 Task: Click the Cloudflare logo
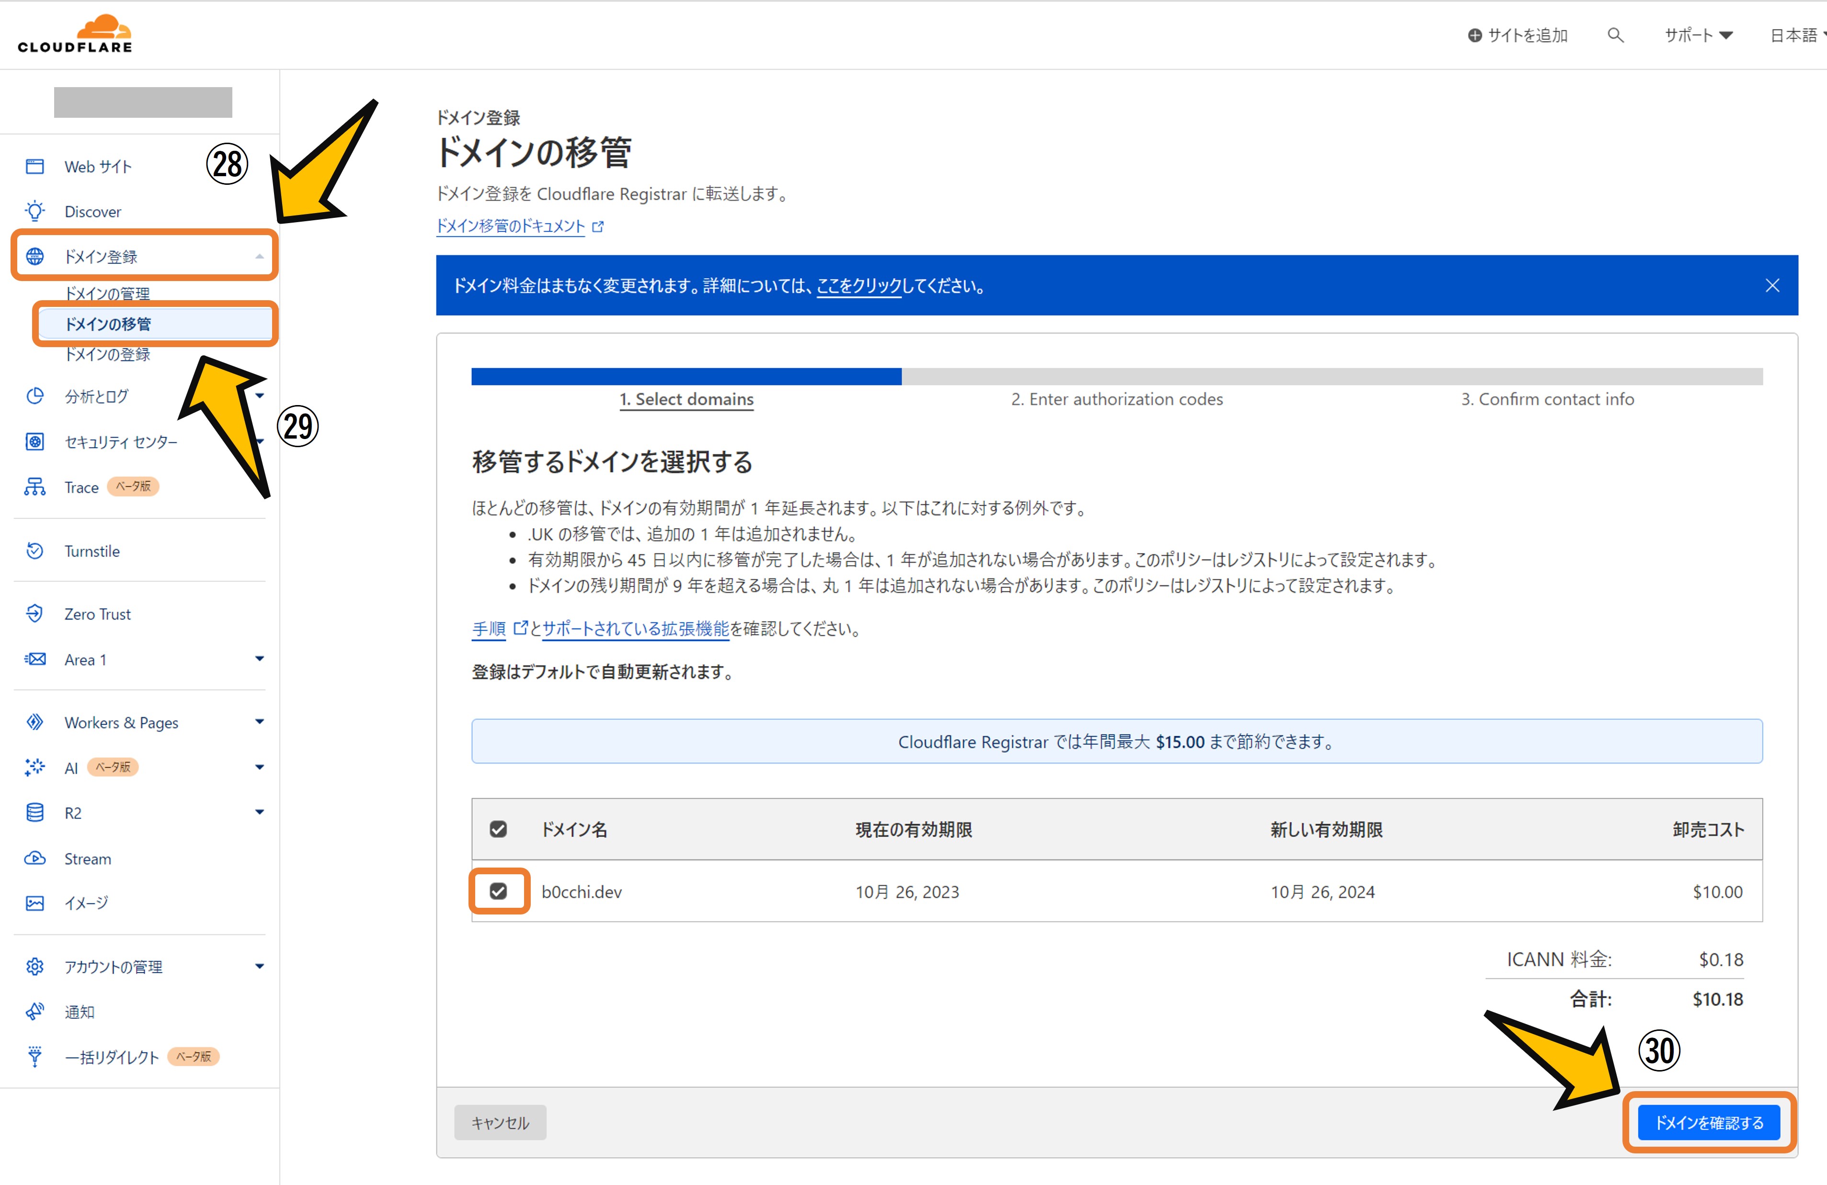[74, 34]
